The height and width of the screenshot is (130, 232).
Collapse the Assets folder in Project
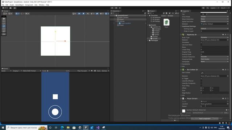click(x=148, y=25)
